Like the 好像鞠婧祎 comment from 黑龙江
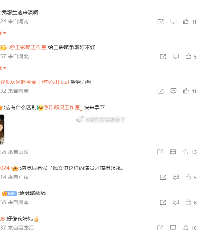Image resolution: width=203 pixels, height=239 pixels. point(186,228)
